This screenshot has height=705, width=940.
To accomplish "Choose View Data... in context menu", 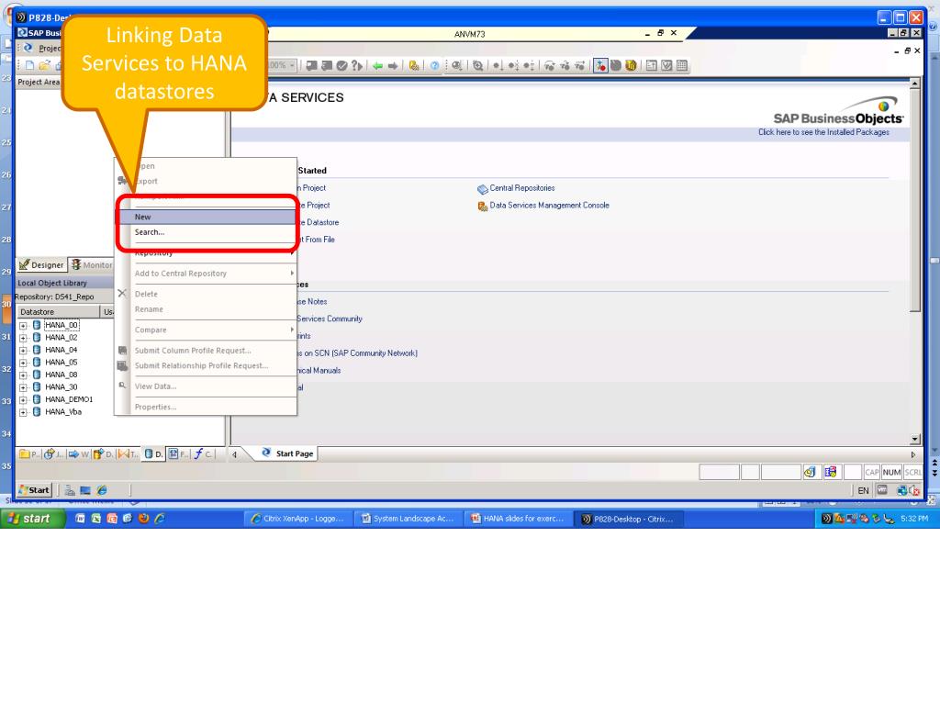I will tap(207, 386).
